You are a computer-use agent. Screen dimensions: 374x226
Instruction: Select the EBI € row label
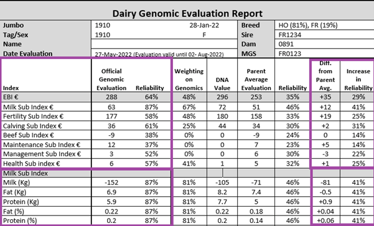pos(11,97)
